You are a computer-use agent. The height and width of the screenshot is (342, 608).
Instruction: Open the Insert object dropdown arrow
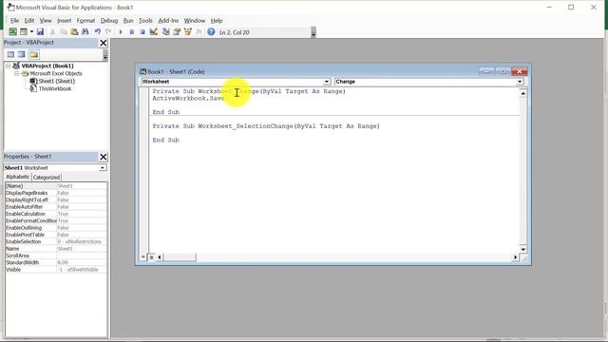[x=31, y=31]
